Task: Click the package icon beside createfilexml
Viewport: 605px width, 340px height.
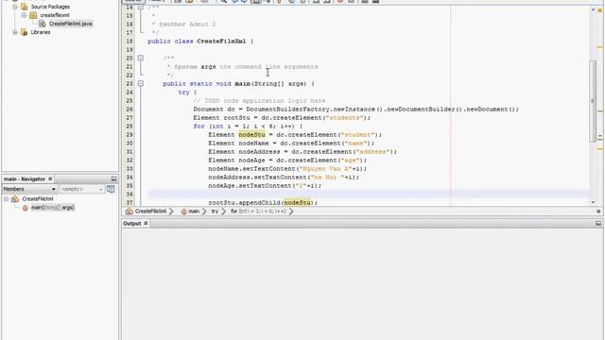Action: click(x=34, y=15)
